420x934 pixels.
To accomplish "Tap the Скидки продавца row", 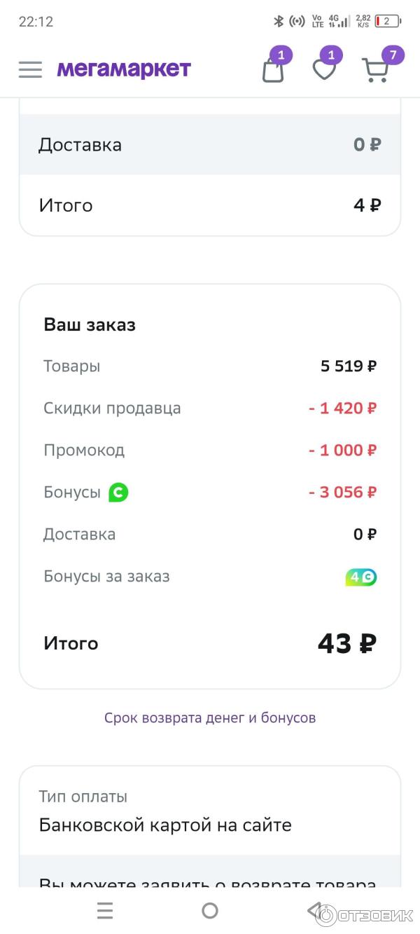I will click(210, 408).
